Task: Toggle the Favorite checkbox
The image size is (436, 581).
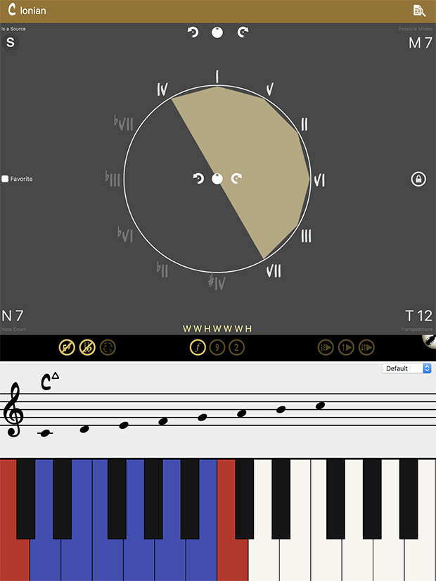Action: click(5, 179)
